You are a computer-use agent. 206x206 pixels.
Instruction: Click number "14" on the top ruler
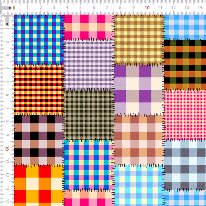200,8
